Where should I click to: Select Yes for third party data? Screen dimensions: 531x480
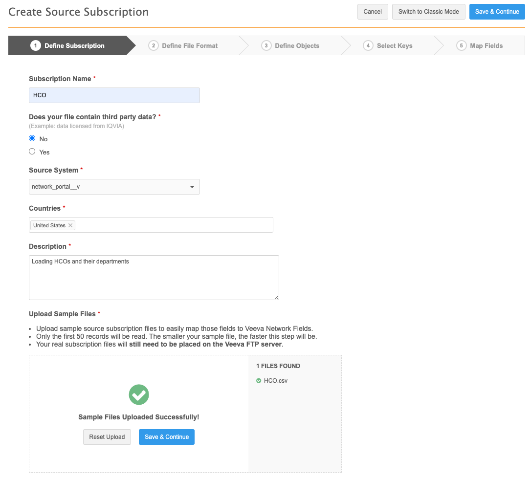tap(32, 152)
